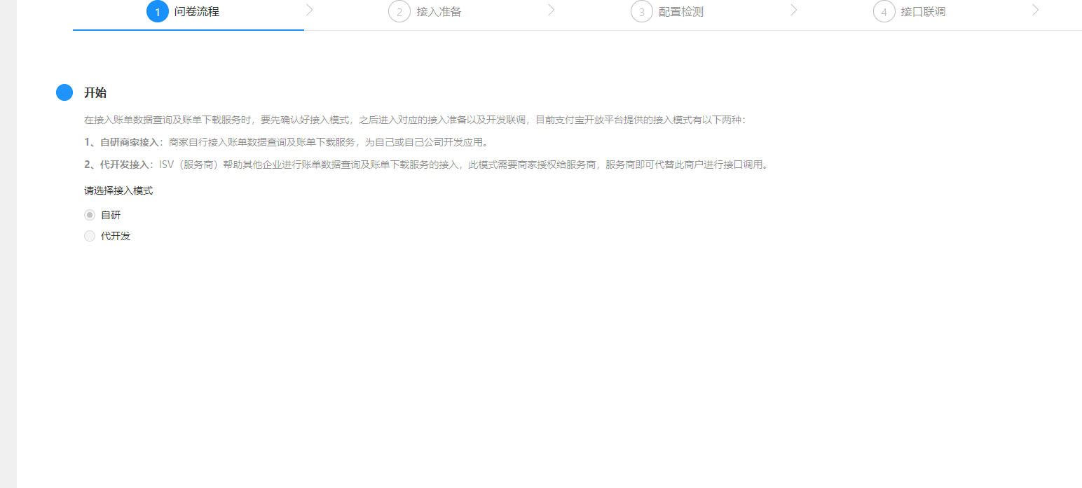The image size is (1082, 488).
Task: Click the step 3 number circle
Action: point(641,12)
